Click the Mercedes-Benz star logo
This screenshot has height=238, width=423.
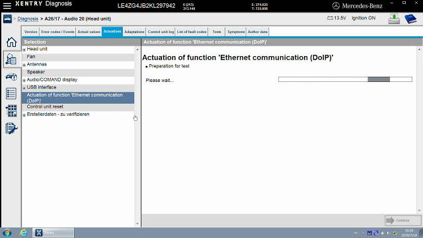click(336, 6)
